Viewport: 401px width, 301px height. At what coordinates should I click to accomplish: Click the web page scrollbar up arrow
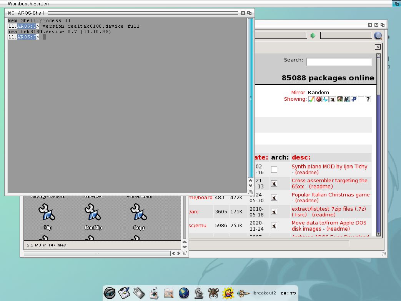(x=378, y=56)
